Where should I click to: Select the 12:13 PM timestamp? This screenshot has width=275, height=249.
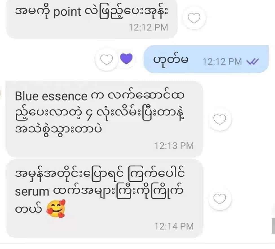tap(174, 146)
